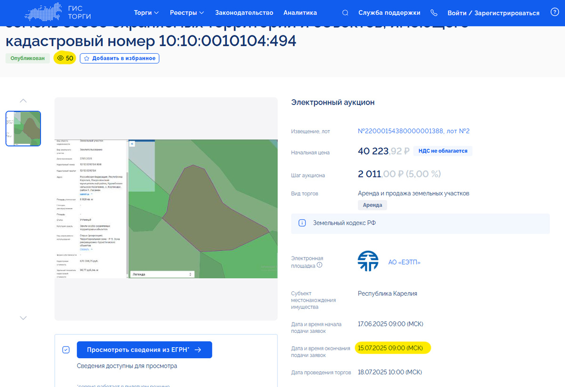Click the info icon near Электронная площадка

[x=319, y=265]
